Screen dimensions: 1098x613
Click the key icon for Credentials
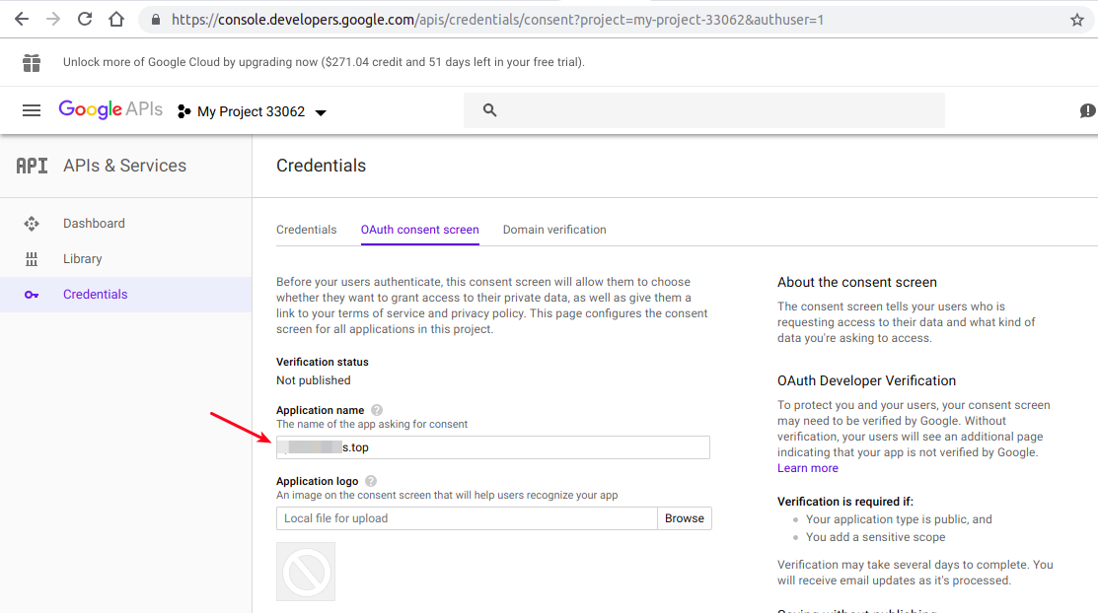click(x=32, y=295)
